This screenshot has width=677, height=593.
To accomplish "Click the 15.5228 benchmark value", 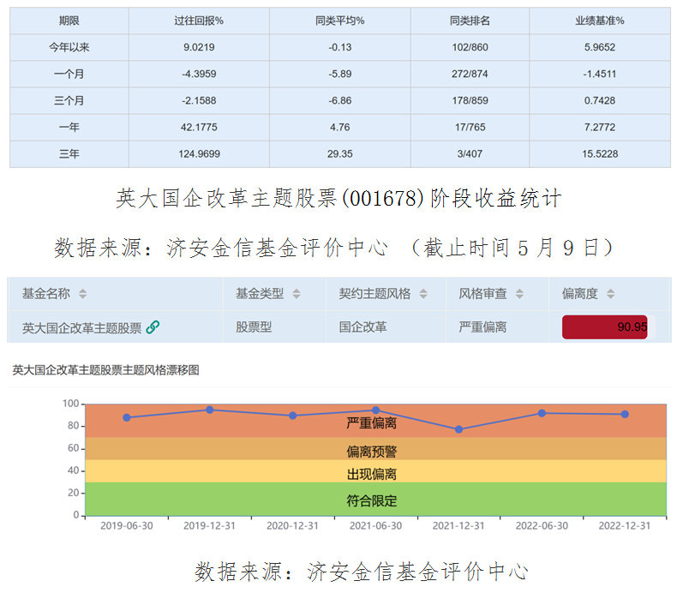I will [x=600, y=153].
